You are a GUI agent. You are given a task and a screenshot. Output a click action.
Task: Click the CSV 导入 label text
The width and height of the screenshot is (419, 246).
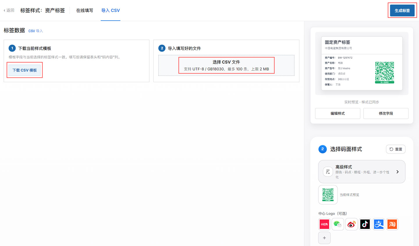[35, 31]
